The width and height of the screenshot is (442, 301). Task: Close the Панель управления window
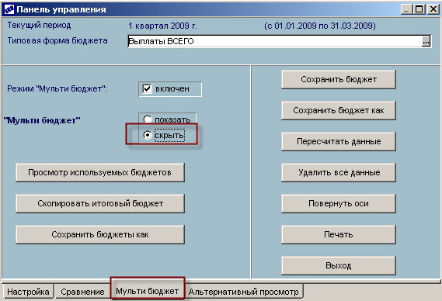pyautogui.click(x=433, y=9)
